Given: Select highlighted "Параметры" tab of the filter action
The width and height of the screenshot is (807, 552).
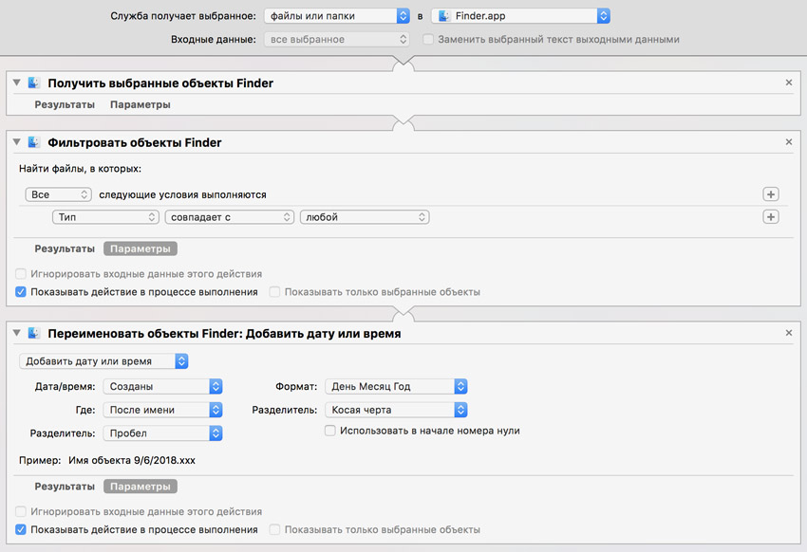Looking at the screenshot, I should pyautogui.click(x=141, y=248).
